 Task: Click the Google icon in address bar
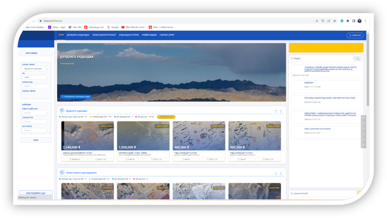tap(317, 21)
